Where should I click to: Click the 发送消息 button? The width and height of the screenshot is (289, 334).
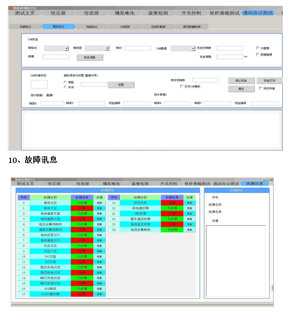click(x=90, y=57)
